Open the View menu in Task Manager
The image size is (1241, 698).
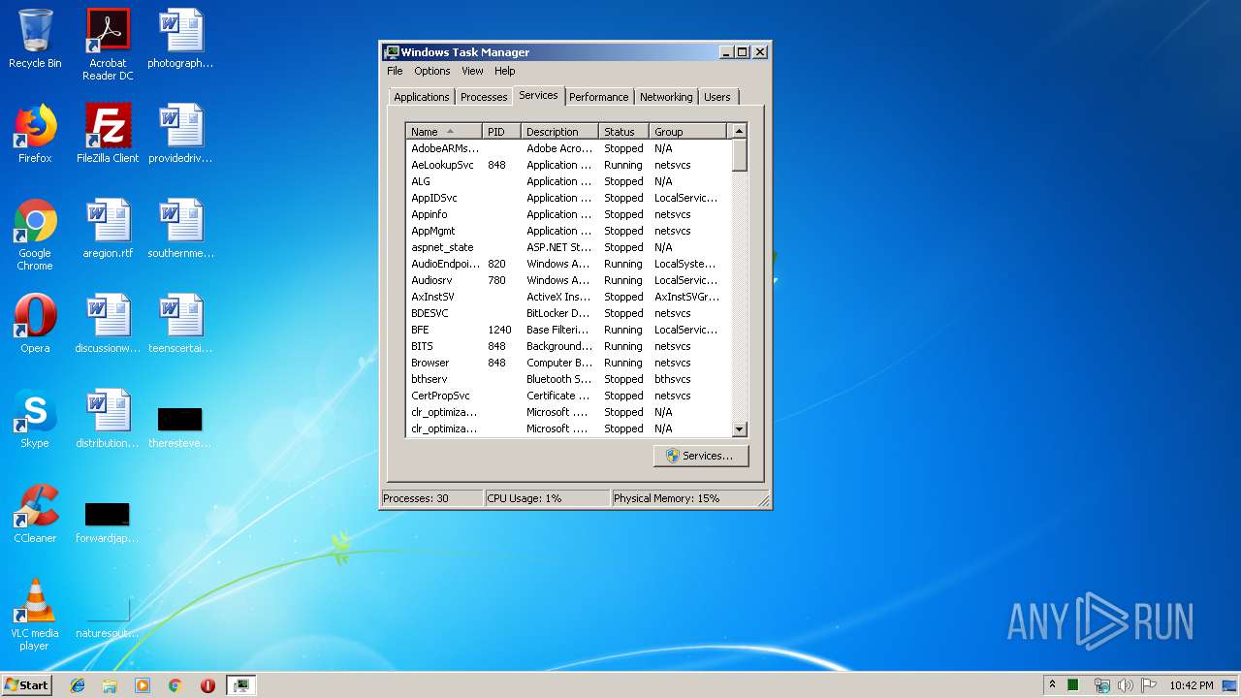tap(472, 71)
